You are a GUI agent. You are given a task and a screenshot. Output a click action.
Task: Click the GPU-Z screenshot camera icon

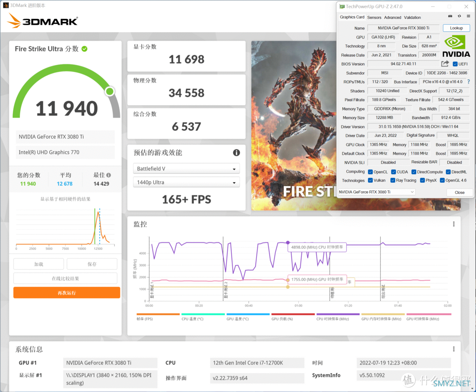[x=450, y=16]
